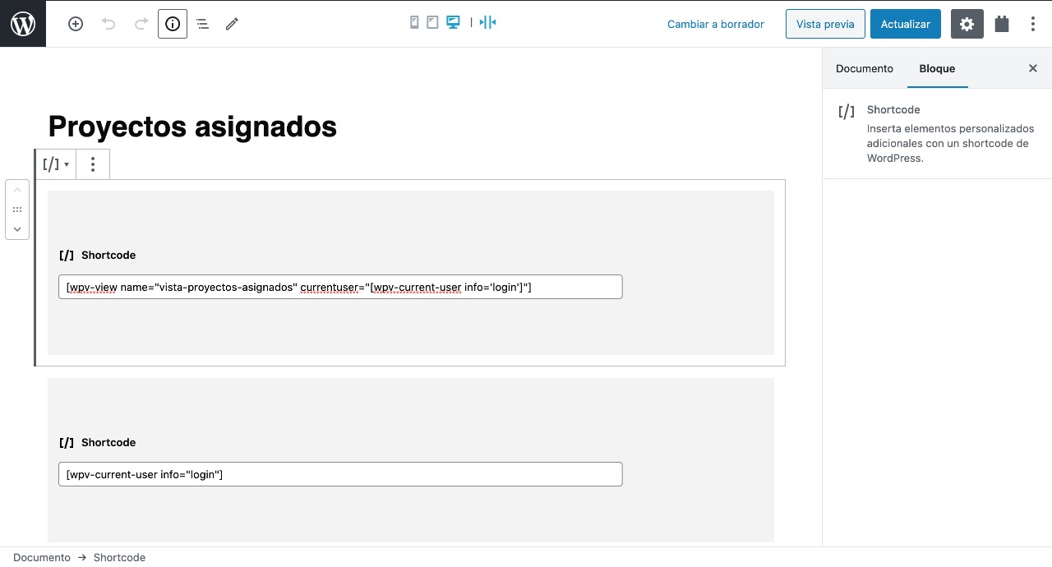Open the Shortcode block type dropdown
Screen dimensions: 1052x567
coord(55,164)
